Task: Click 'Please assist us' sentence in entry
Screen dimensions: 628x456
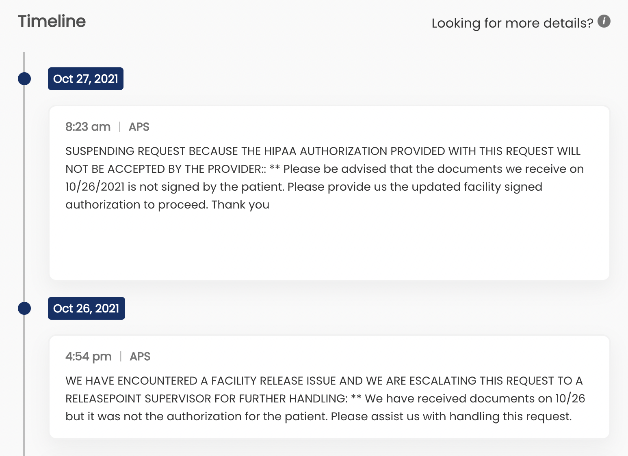Action: (x=451, y=417)
